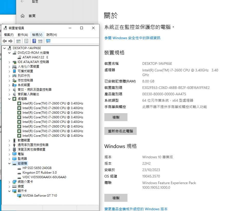The height and width of the screenshot is (211, 229).
Task: Click the 顯示卡 display adapter icon
Action: (x=14, y=191)
